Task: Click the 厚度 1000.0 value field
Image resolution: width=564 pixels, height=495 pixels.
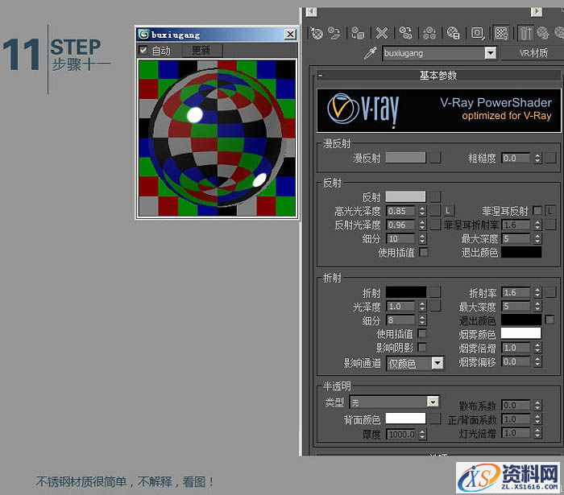Action: (400, 435)
